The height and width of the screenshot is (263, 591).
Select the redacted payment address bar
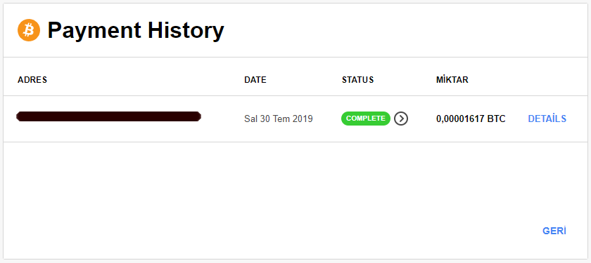pyautogui.click(x=109, y=116)
